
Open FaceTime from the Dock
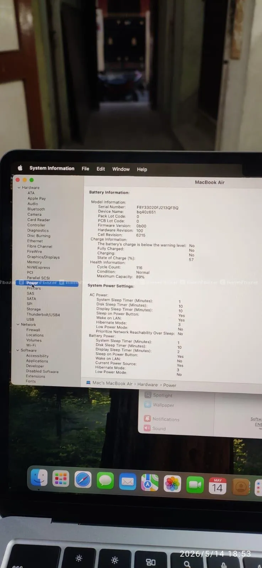point(195,485)
